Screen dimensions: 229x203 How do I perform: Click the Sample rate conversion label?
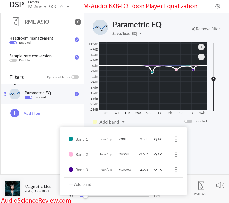[30, 56]
